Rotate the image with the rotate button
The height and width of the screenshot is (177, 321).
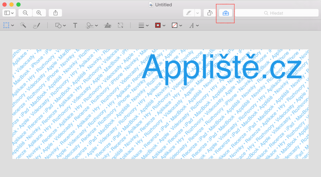tap(210, 13)
